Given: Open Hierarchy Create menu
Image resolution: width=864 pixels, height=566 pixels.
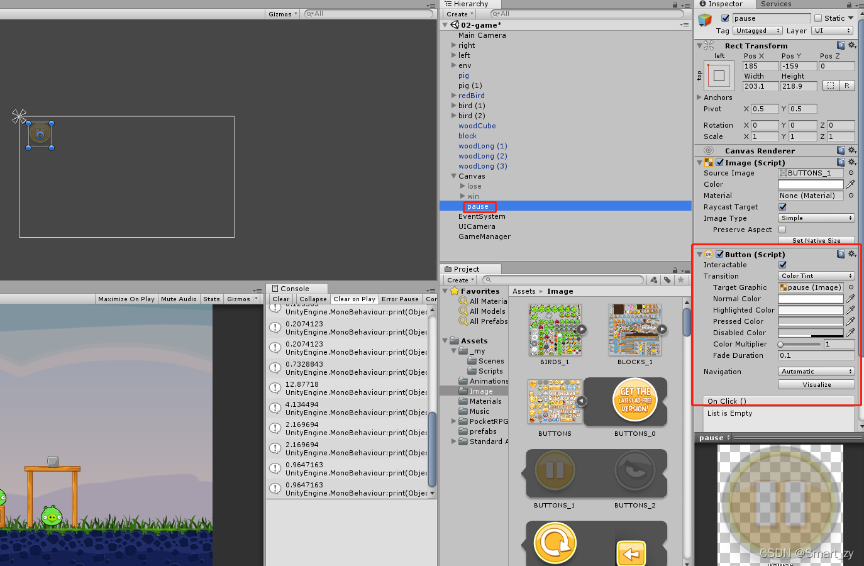Looking at the screenshot, I should click(460, 14).
